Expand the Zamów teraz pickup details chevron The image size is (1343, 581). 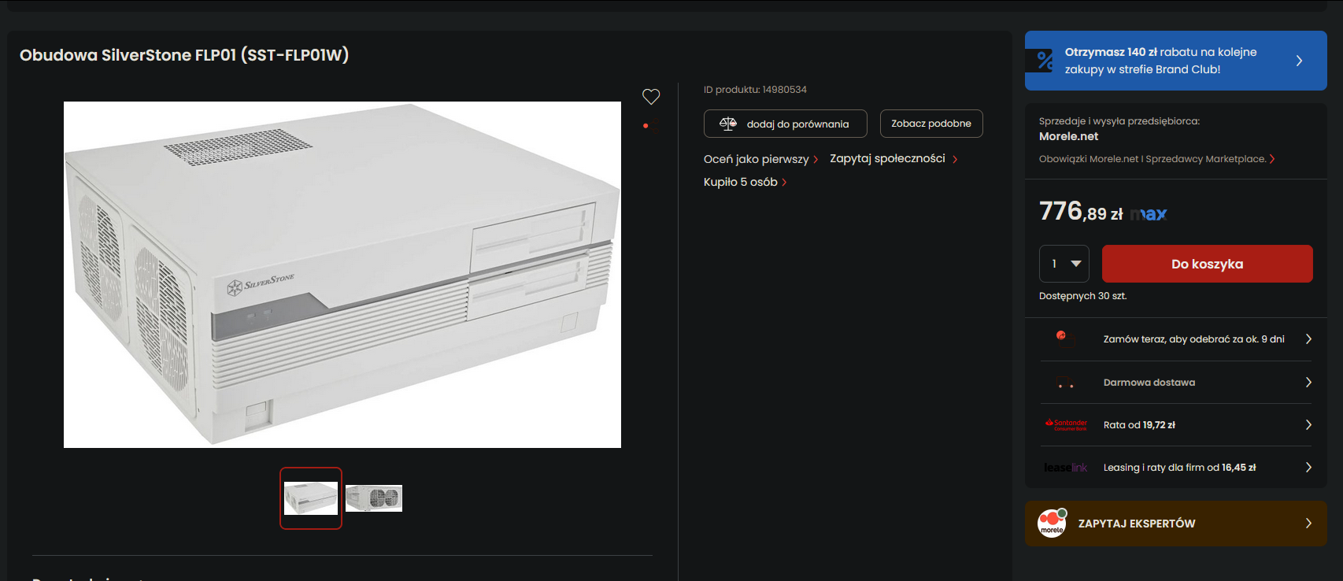pyautogui.click(x=1308, y=339)
